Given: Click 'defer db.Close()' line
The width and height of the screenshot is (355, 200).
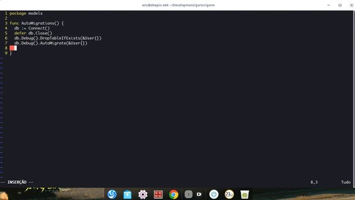Looking at the screenshot, I should coord(33,33).
